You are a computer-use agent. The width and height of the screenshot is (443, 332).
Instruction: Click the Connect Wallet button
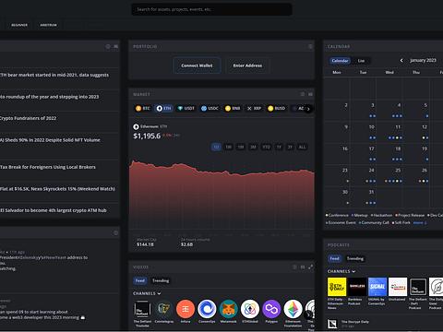(x=197, y=65)
